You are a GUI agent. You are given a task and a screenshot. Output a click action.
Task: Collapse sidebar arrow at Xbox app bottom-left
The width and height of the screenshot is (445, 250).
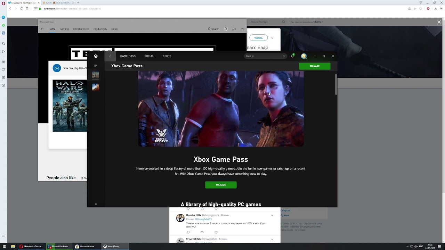click(96, 204)
